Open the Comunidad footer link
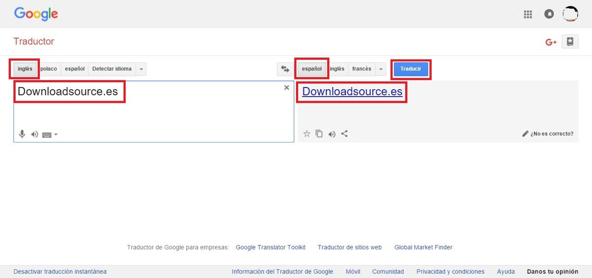The width and height of the screenshot is (592, 278). [x=388, y=272]
